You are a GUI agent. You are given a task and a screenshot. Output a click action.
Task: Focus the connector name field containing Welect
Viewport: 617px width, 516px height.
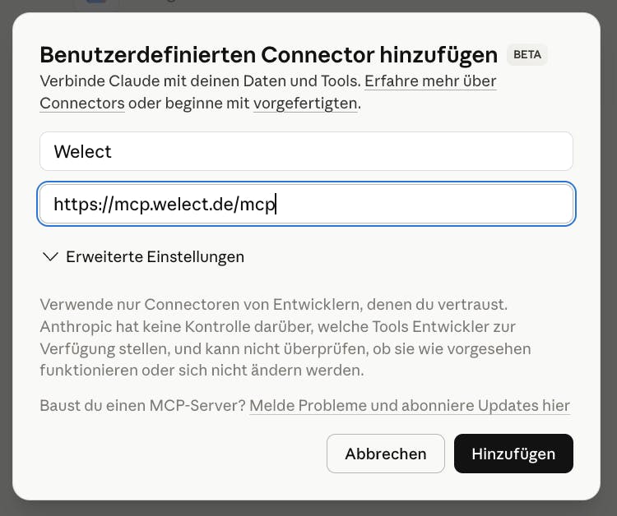point(306,151)
